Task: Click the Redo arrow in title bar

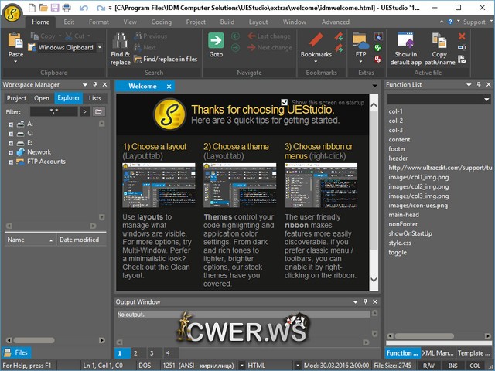Action: click(101, 8)
